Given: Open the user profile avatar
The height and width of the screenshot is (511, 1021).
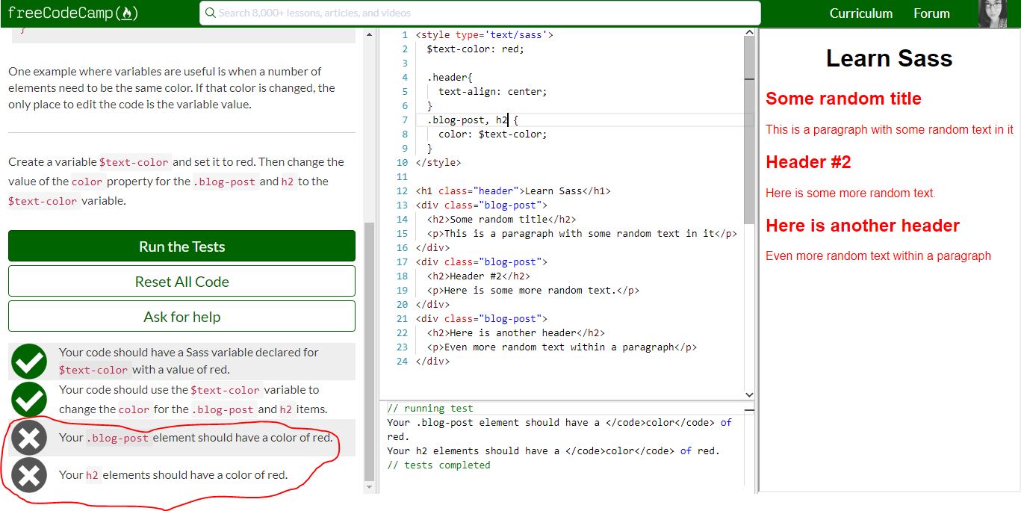Looking at the screenshot, I should click(x=993, y=13).
